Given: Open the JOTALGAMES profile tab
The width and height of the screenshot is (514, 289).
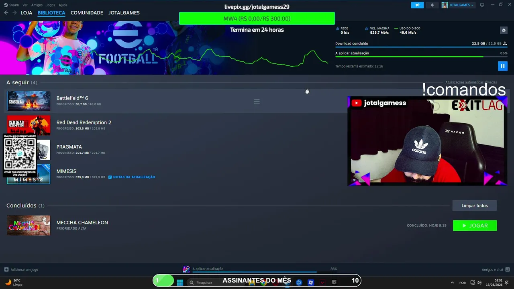Looking at the screenshot, I should (x=124, y=13).
